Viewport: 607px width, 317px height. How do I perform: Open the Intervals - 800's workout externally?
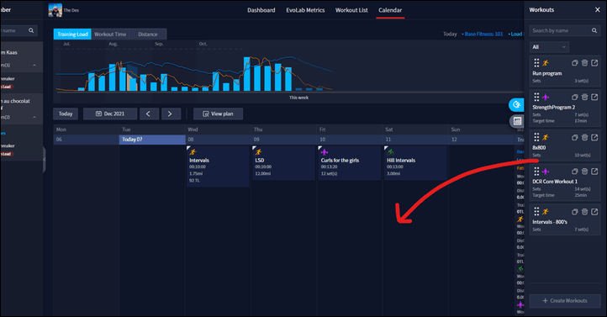(x=594, y=212)
